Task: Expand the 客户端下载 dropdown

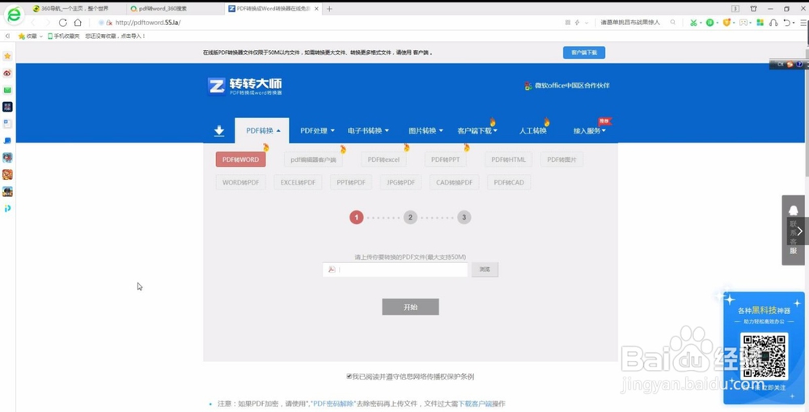Action: point(477,130)
